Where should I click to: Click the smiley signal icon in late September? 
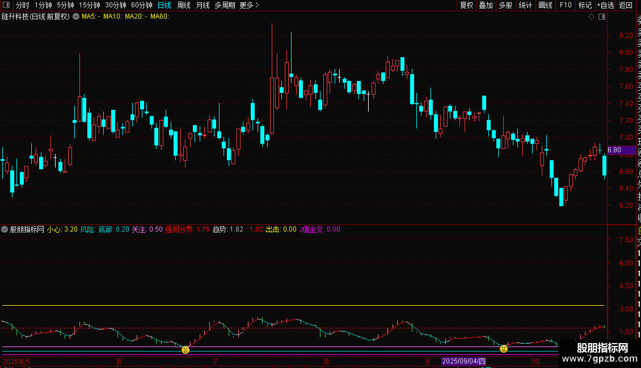[504, 349]
